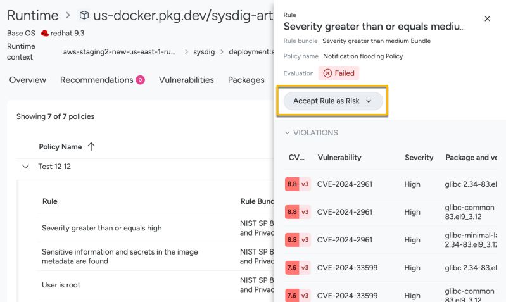Click the container image cube icon
This screenshot has width=506, height=302.
coord(84,15)
